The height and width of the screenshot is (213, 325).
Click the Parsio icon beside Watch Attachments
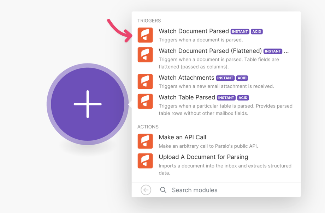coord(145,81)
